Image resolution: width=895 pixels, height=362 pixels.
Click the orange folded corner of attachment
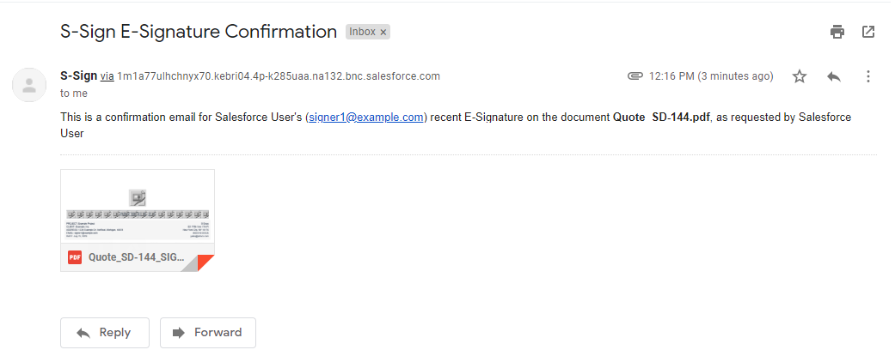[x=205, y=263]
